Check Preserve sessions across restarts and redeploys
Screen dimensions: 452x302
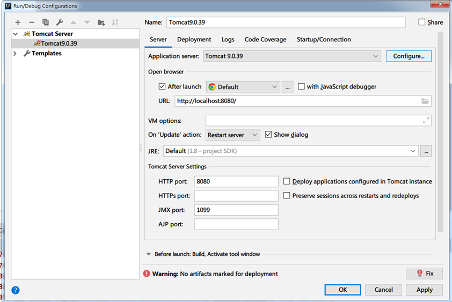287,196
